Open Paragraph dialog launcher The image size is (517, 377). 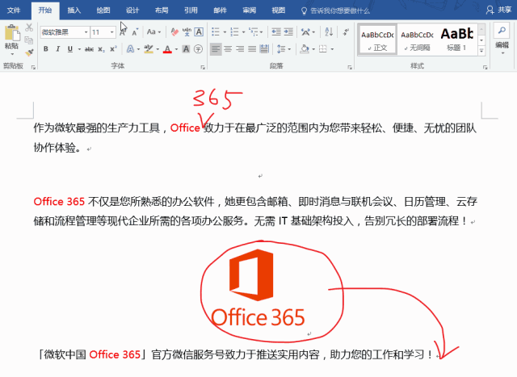click(350, 67)
